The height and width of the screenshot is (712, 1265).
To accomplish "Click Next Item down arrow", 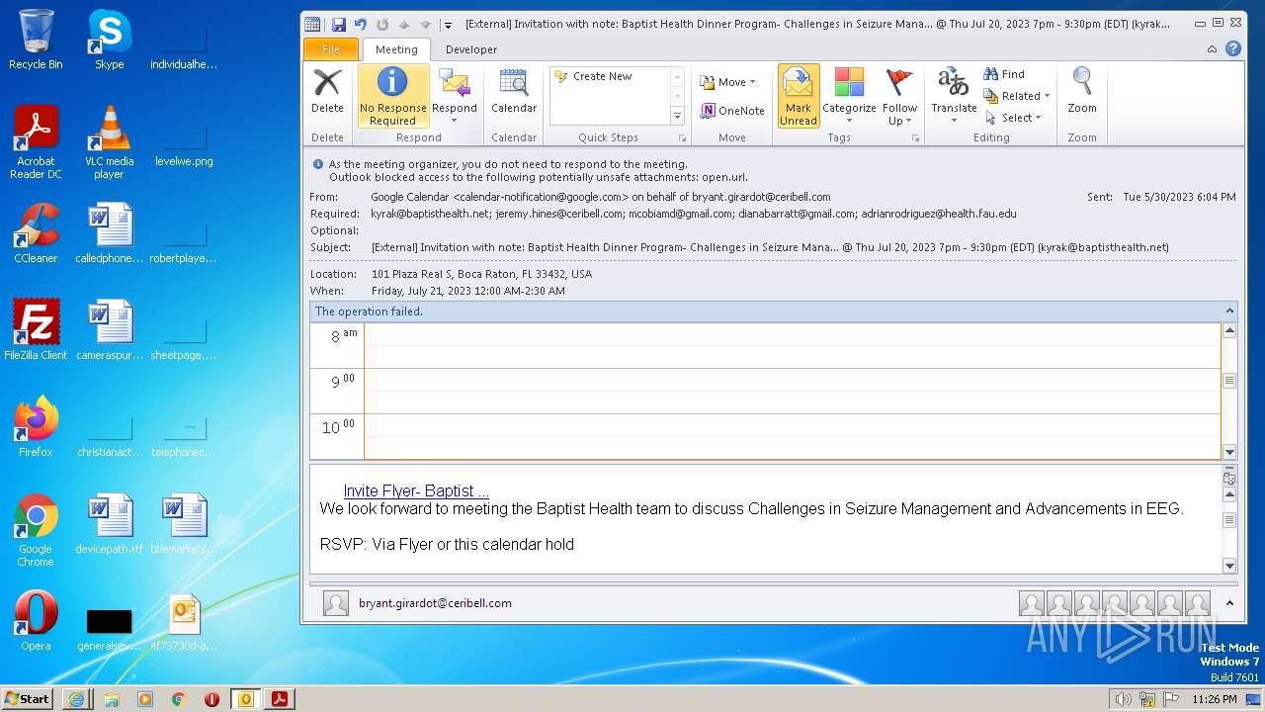I will click(426, 24).
